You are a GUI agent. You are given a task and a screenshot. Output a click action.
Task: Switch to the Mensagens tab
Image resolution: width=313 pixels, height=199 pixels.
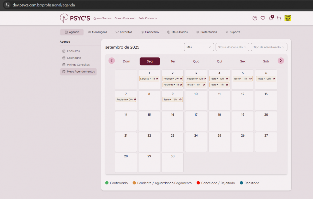click(98, 32)
